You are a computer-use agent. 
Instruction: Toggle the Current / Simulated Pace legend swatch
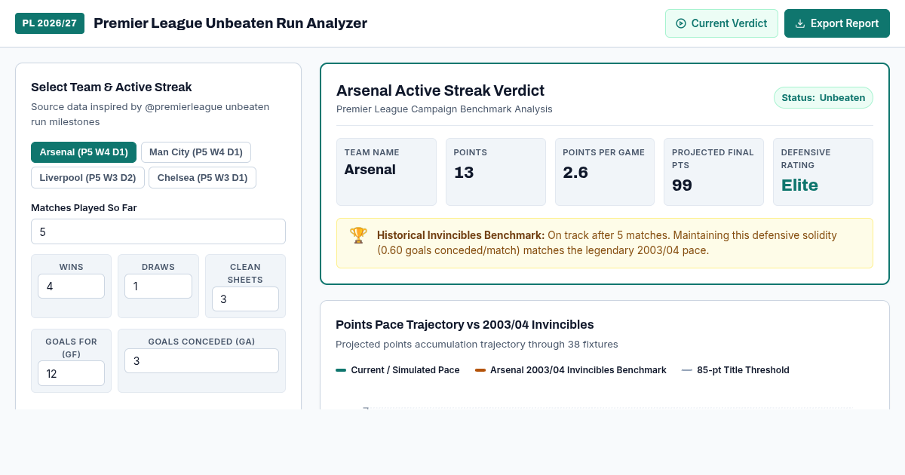tap(341, 370)
